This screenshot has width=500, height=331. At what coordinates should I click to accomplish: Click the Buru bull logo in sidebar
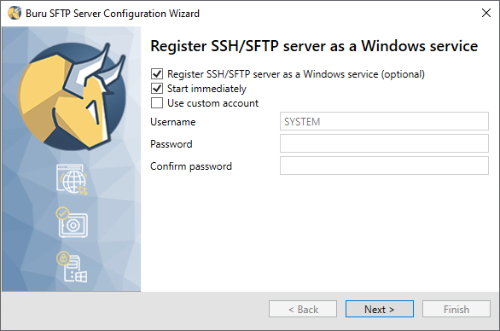(72, 96)
